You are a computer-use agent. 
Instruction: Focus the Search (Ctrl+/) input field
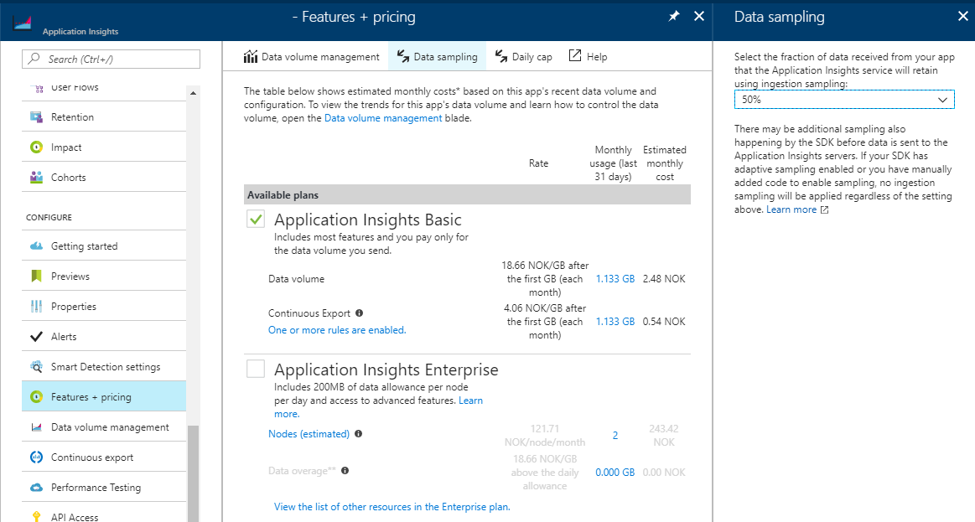(112, 59)
